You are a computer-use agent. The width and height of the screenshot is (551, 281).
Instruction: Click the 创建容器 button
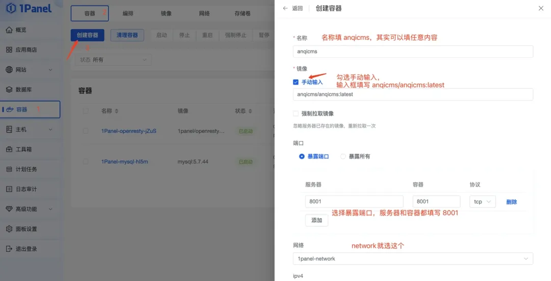(x=88, y=35)
